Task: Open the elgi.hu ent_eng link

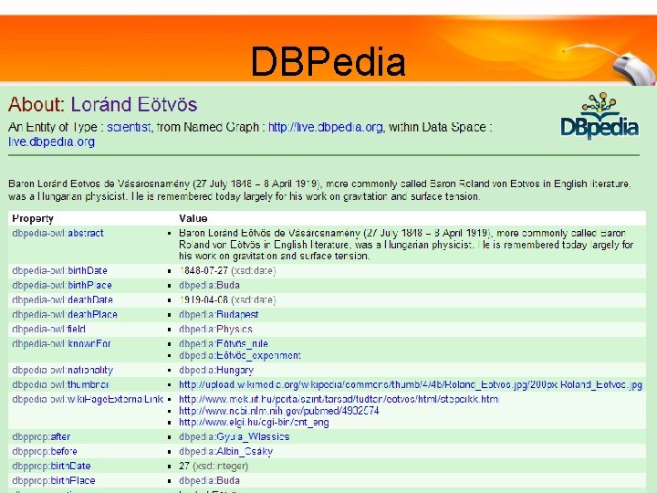Action: click(x=254, y=422)
